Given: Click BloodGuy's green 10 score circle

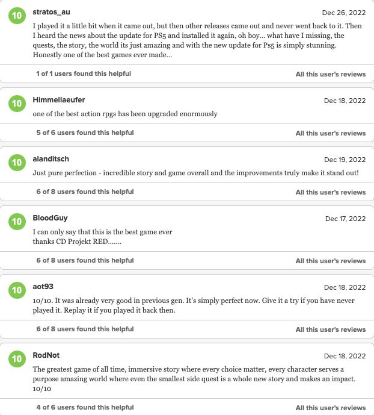Looking at the screenshot, I should 17,222.
